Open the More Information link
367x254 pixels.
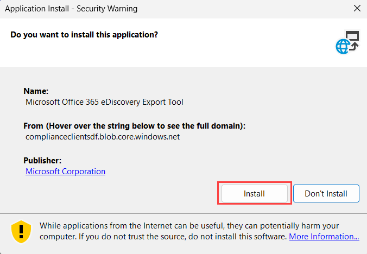tap(324, 237)
